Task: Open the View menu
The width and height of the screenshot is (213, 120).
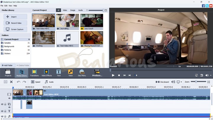Action: point(10,6)
